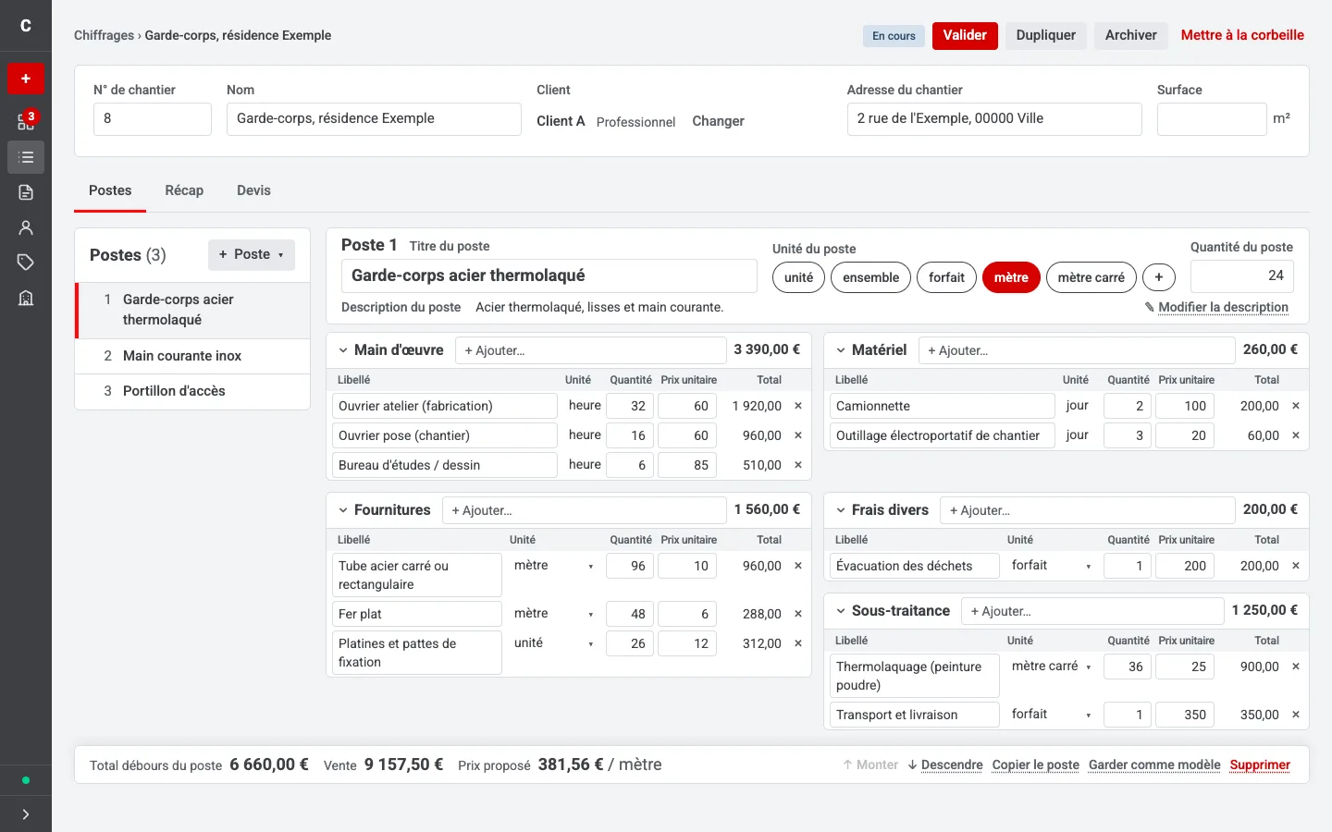1332x832 pixels.
Task: Open Main courante inox in postes list
Action: [x=192, y=356]
